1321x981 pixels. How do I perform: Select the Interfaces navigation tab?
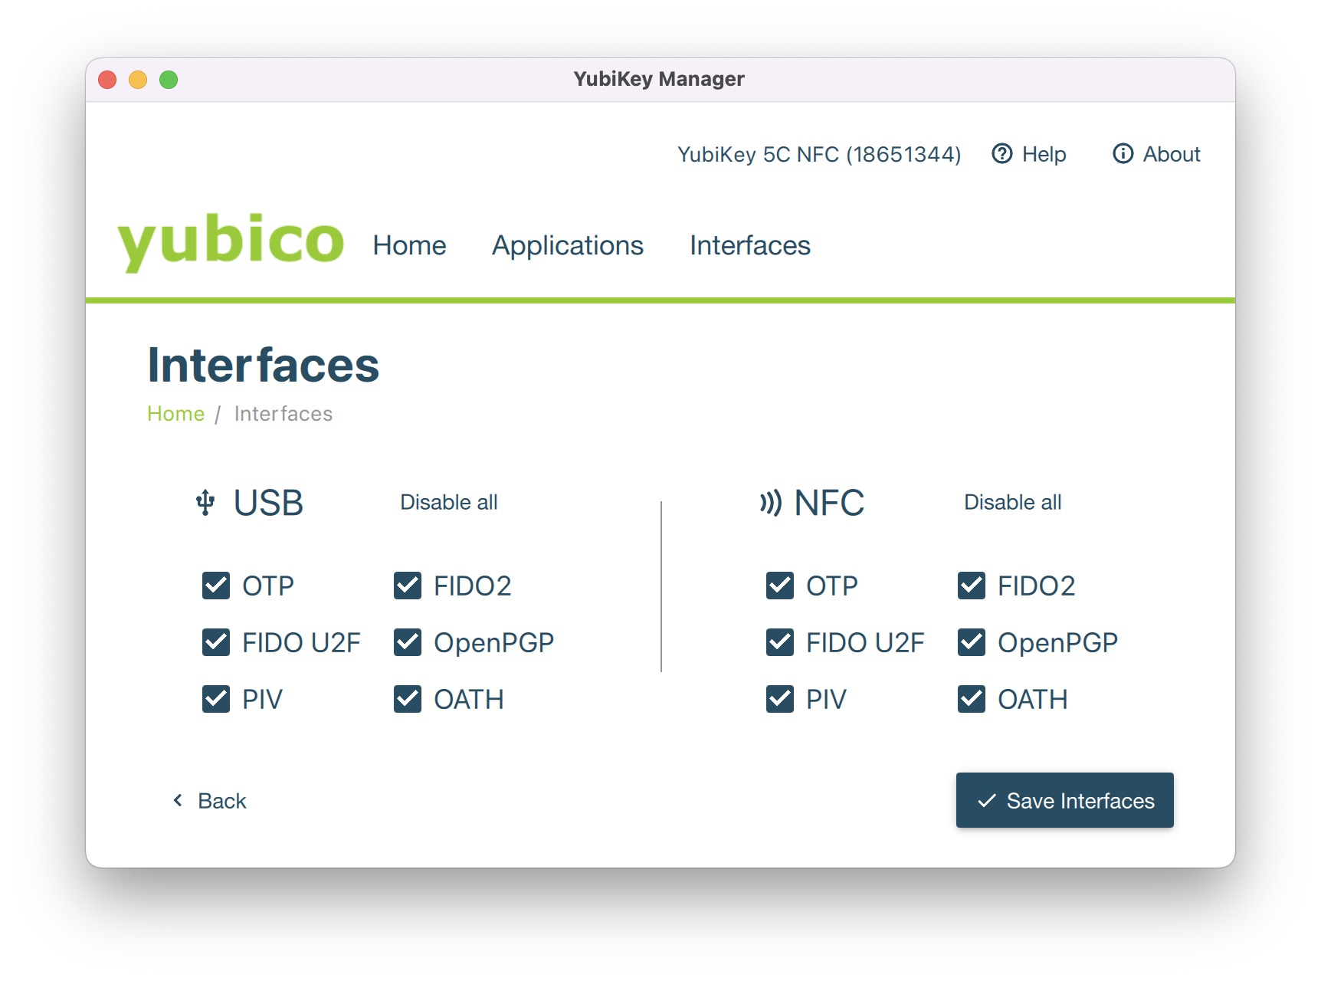click(x=750, y=245)
